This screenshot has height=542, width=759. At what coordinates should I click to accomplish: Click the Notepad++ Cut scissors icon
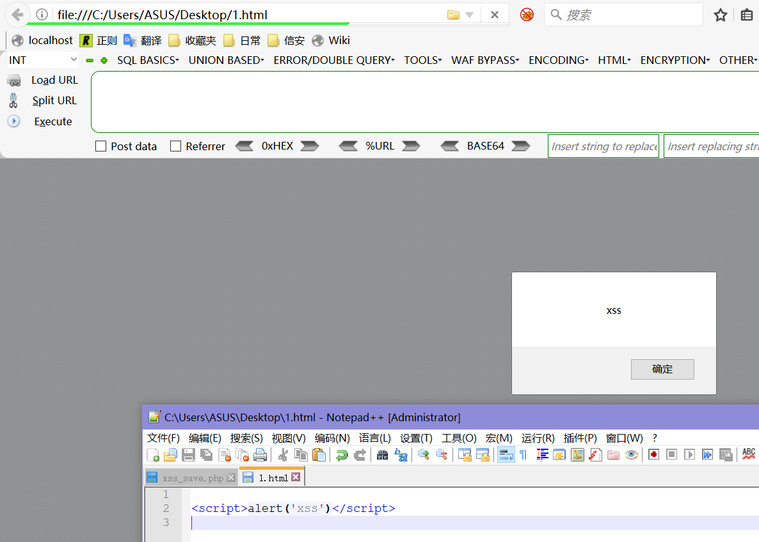[x=283, y=455]
